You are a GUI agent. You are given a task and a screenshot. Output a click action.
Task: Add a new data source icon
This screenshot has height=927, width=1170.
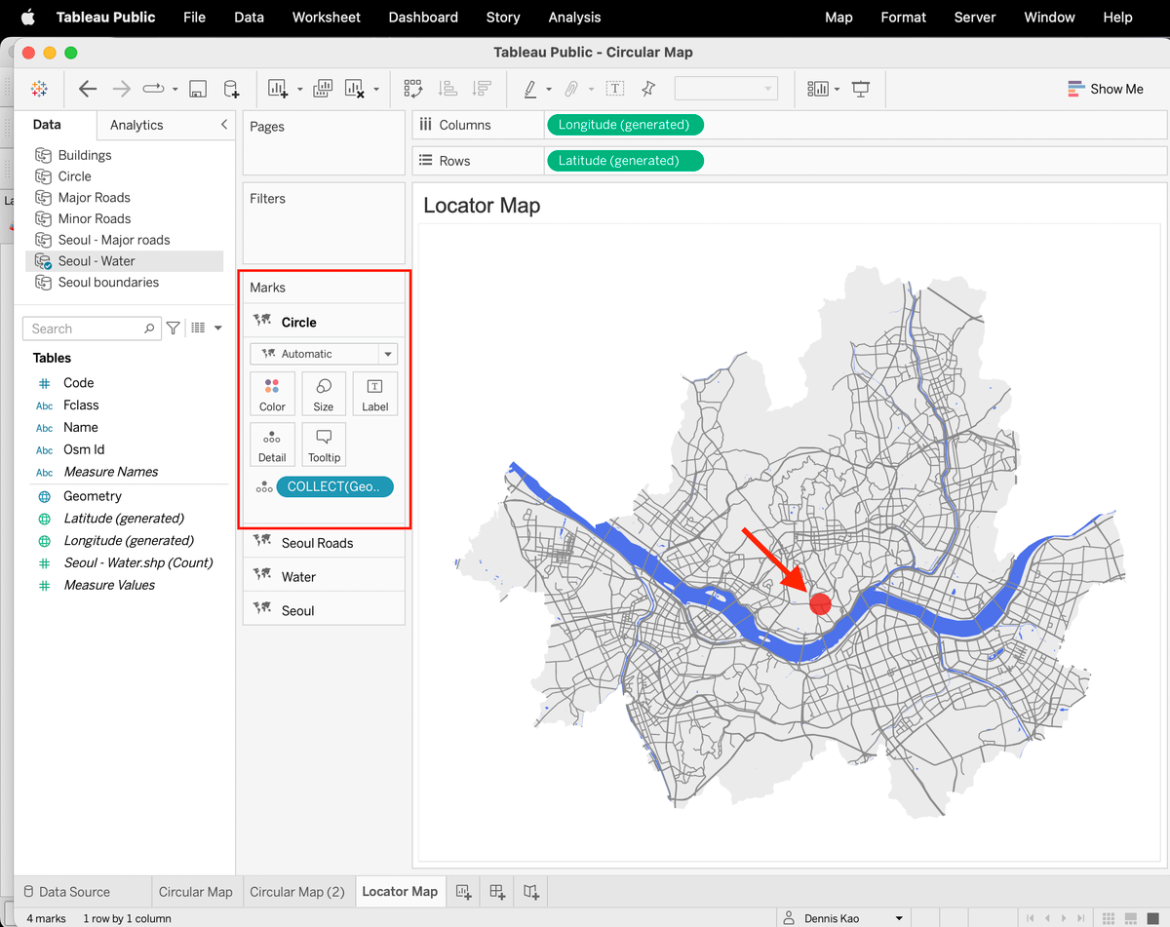(x=231, y=90)
